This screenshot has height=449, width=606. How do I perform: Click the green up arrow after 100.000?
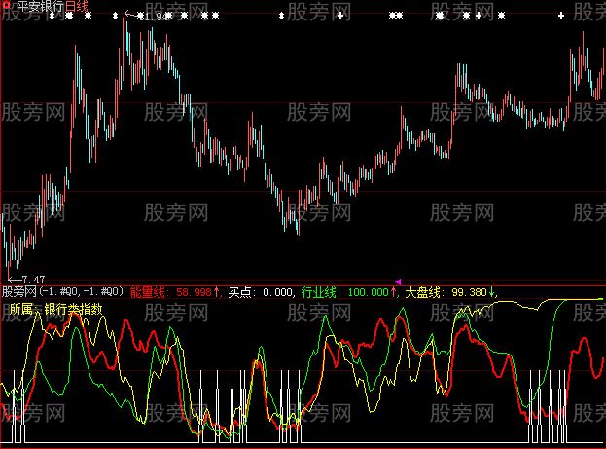click(x=397, y=291)
